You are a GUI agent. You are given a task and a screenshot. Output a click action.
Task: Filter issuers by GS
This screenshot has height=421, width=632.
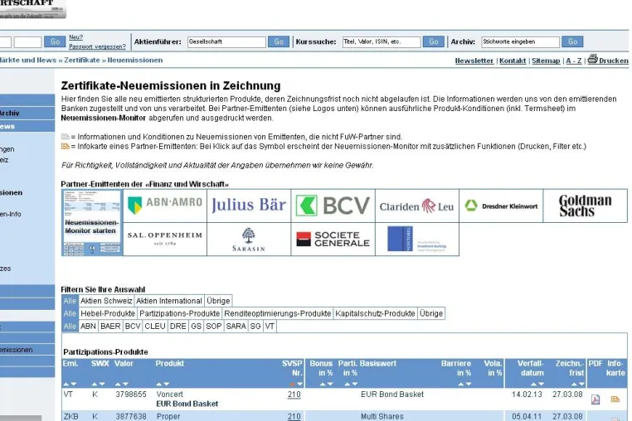[196, 327]
